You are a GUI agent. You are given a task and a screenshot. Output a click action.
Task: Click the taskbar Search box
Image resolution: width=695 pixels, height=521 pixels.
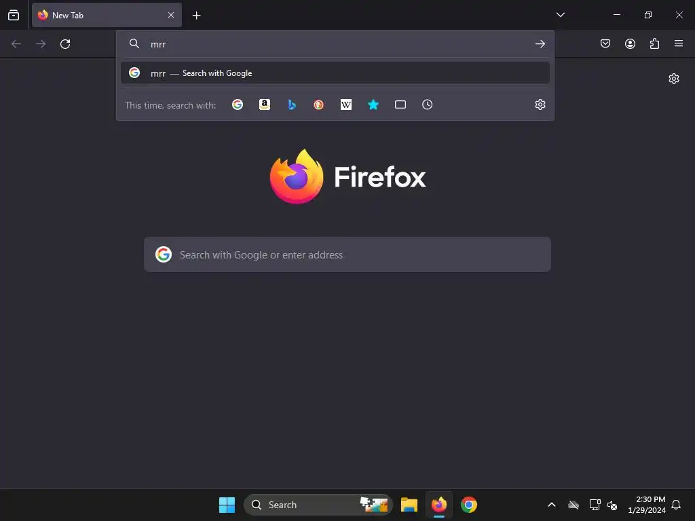coord(318,505)
